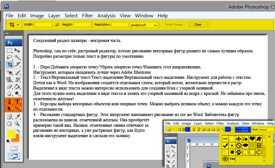Pick the scissors shape
The height and width of the screenshot is (168, 275).
[x=225, y=139]
